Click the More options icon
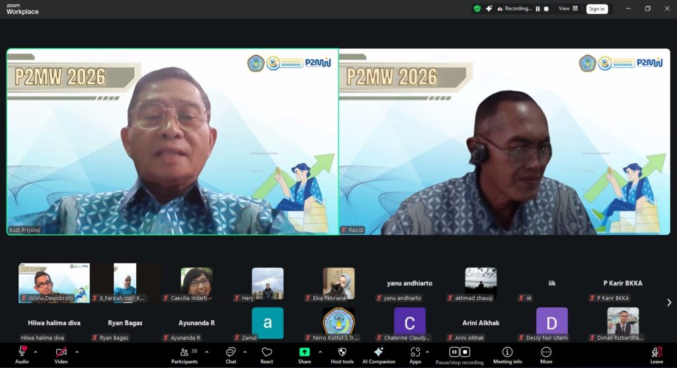The height and width of the screenshot is (368, 677). click(546, 353)
